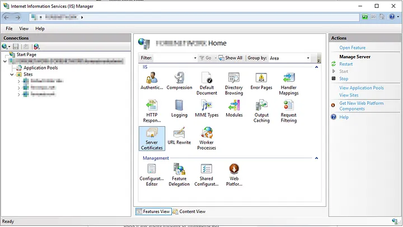Open the Feature Delegation icon
Viewport: 403px width, 227px height.
click(179, 175)
